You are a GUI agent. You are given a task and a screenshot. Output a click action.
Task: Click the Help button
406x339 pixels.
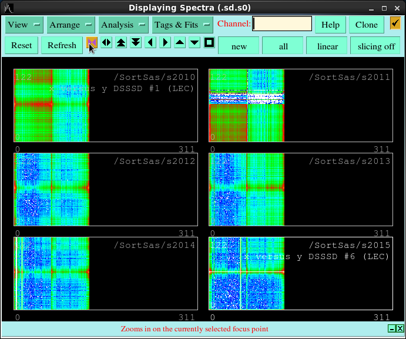tap(330, 25)
